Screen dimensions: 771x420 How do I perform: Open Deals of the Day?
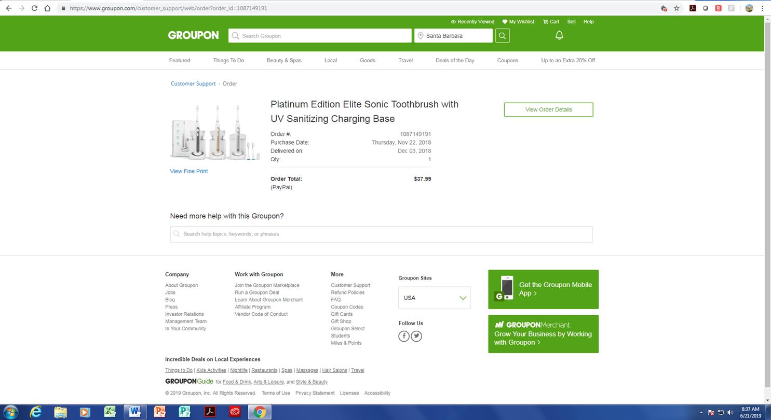point(455,61)
